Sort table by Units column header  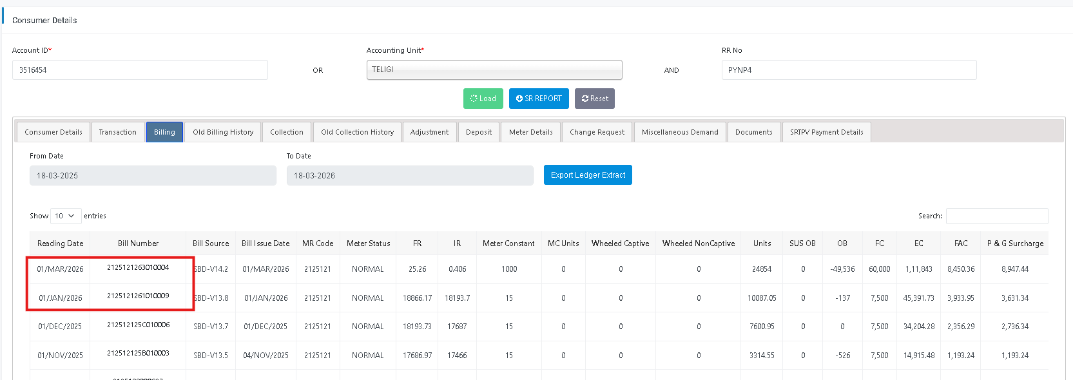click(762, 243)
